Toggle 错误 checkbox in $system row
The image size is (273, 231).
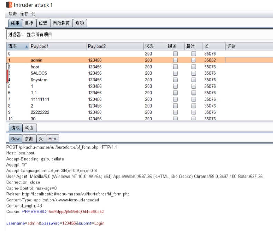pyautogui.click(x=175, y=80)
